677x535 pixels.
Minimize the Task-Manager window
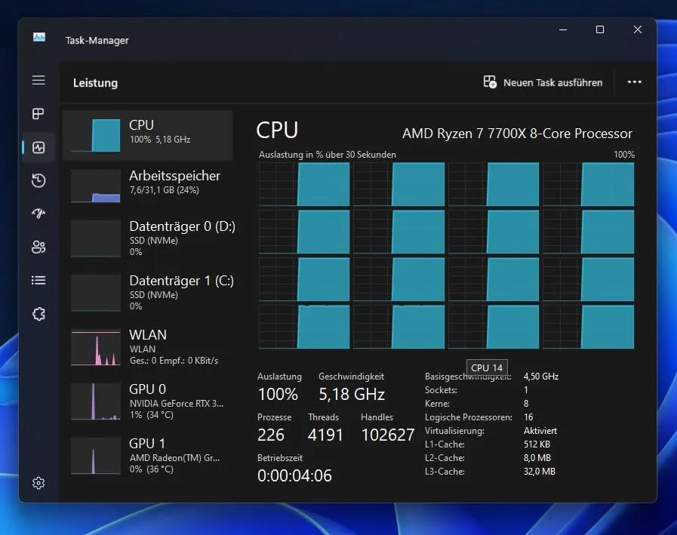[563, 29]
